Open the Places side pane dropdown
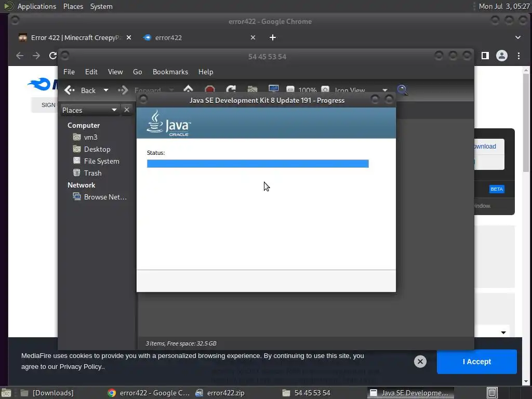This screenshot has height=399, width=532. point(89,110)
